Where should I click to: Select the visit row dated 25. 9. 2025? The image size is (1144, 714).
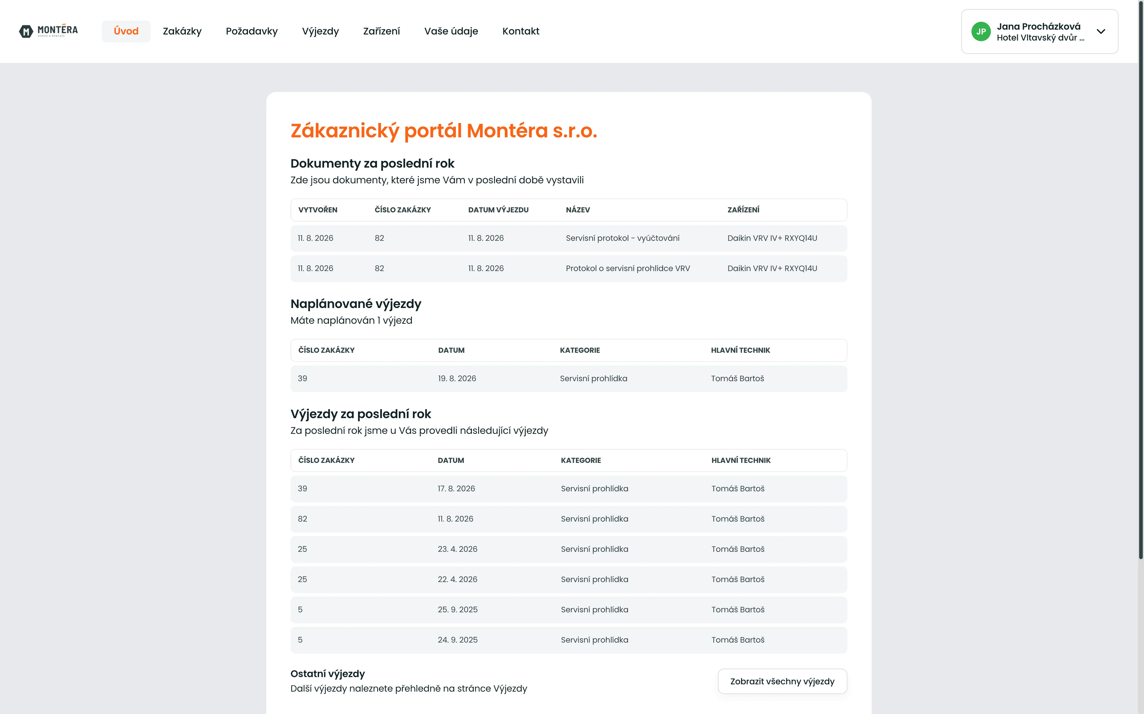(x=569, y=609)
